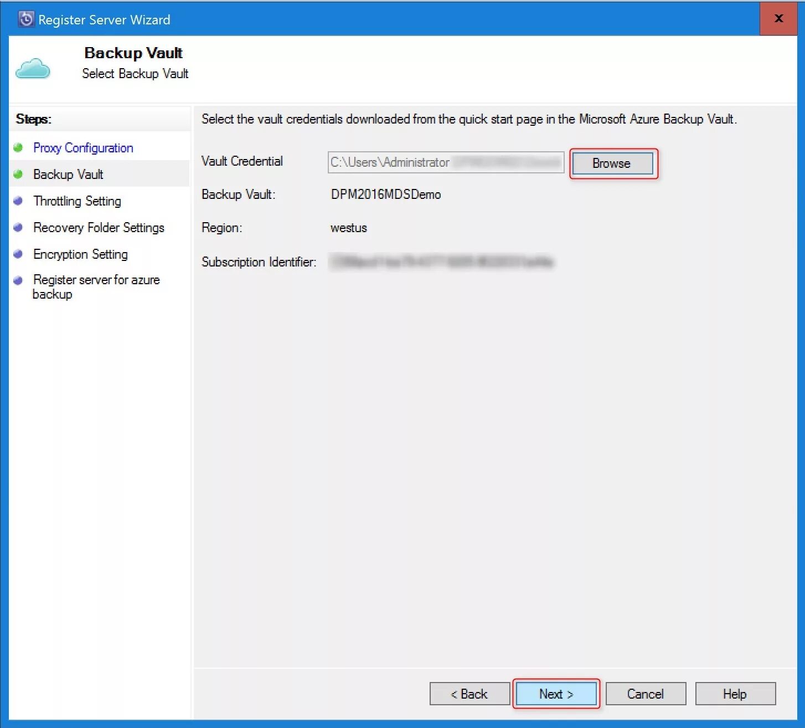Click the Register Server Wizard title bar icon

point(26,19)
